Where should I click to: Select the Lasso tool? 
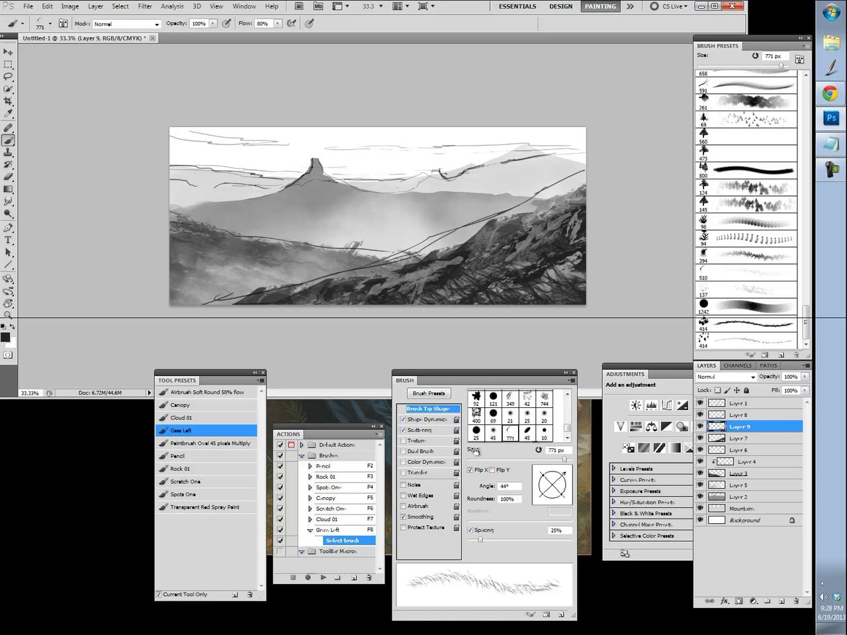point(8,77)
